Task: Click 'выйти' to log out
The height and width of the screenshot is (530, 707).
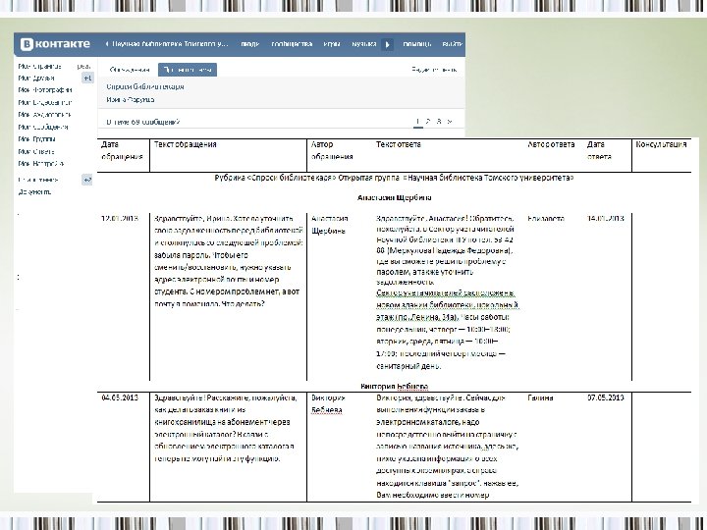Action: [453, 44]
